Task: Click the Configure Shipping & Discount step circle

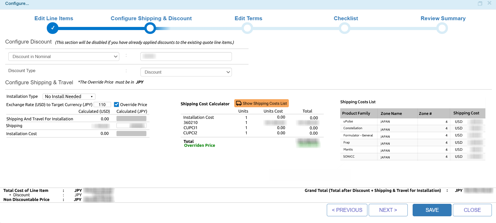Action: click(x=150, y=28)
